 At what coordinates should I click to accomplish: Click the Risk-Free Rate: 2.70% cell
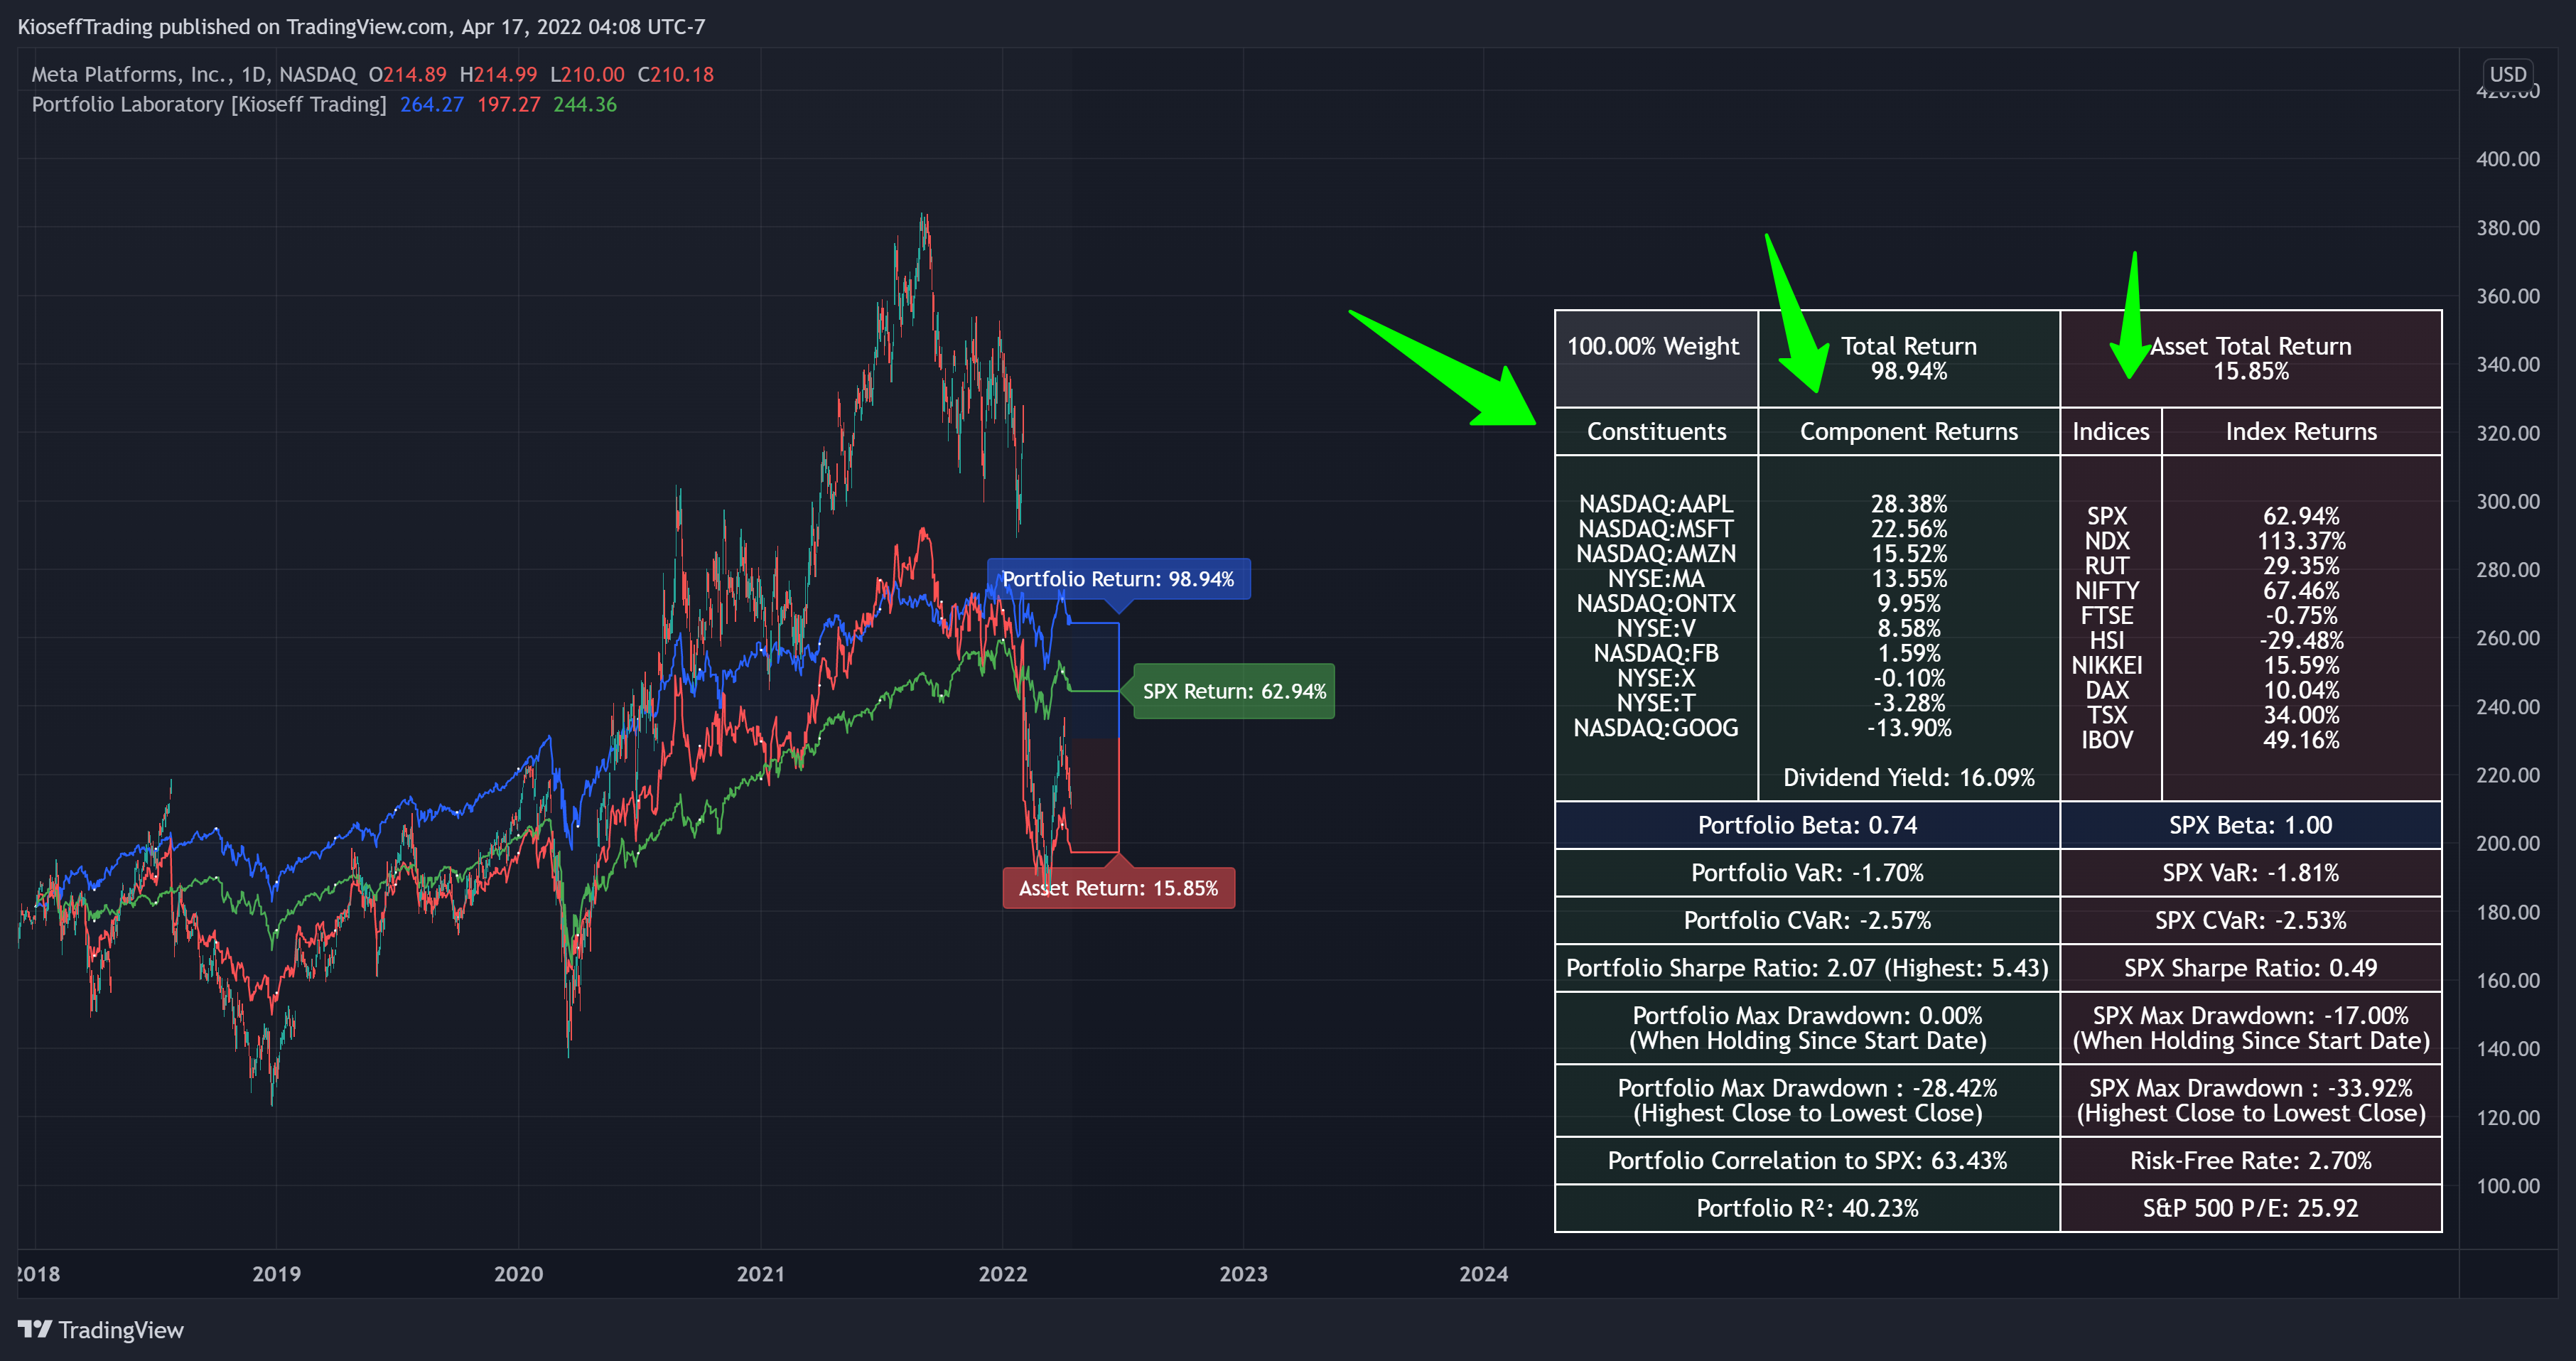point(2251,1161)
